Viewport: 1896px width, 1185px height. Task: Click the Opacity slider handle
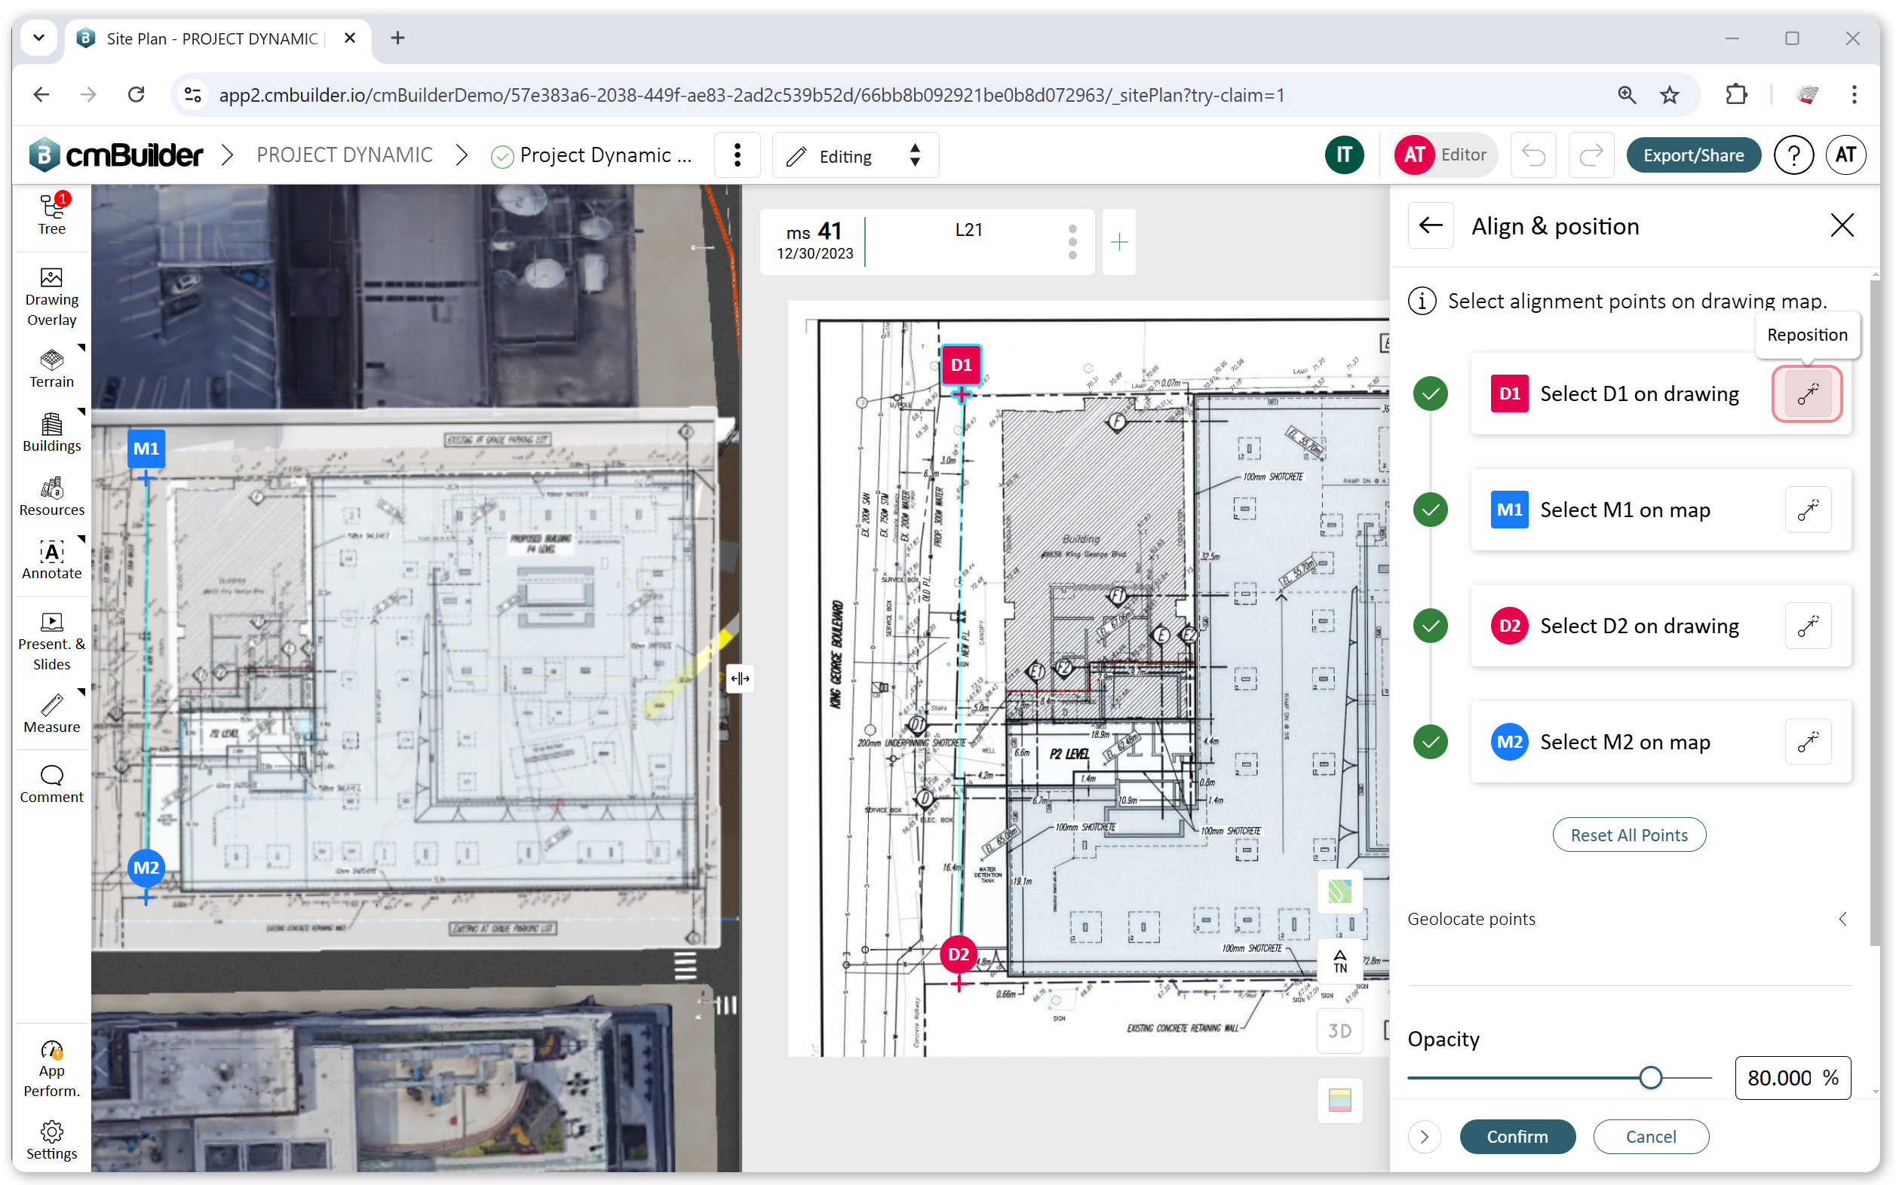(x=1650, y=1079)
